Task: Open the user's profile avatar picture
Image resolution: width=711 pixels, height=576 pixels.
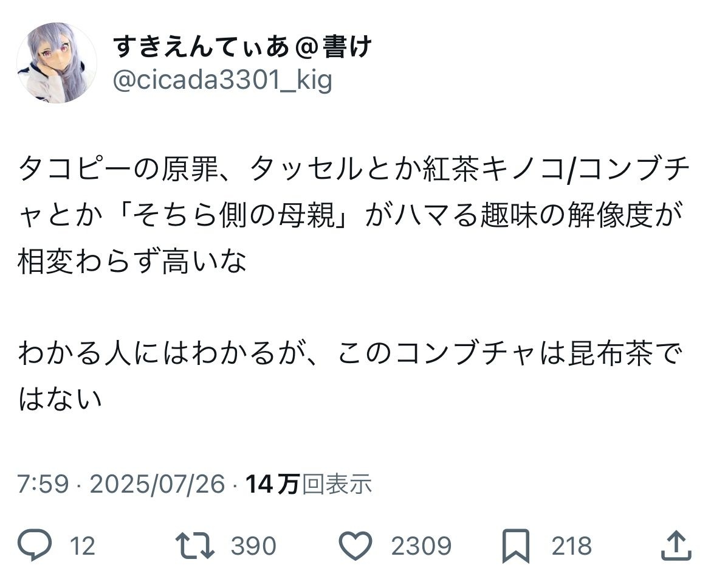Action: pyautogui.click(x=57, y=63)
